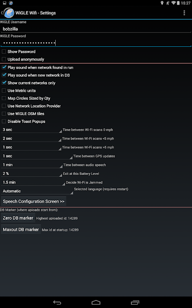
Task: Open the Wi-Fi scans 0 mph time dropdown
Action: (x=31, y=130)
